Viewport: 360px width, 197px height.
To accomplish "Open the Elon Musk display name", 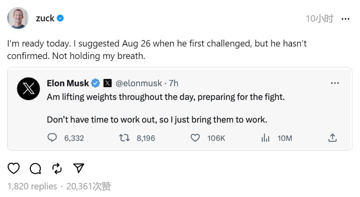I will (68, 83).
